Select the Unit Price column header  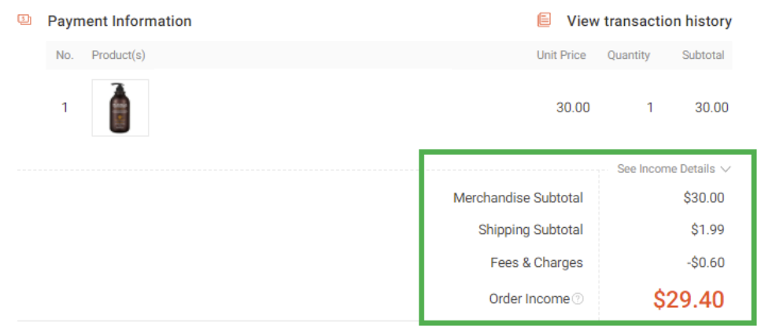pos(561,55)
